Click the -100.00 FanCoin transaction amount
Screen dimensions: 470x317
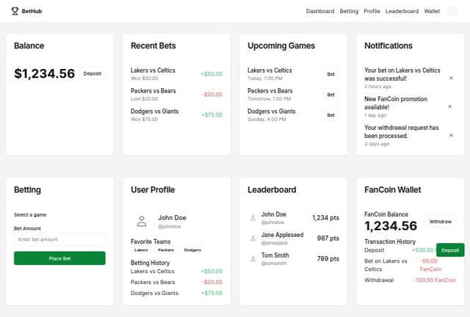coord(435,280)
